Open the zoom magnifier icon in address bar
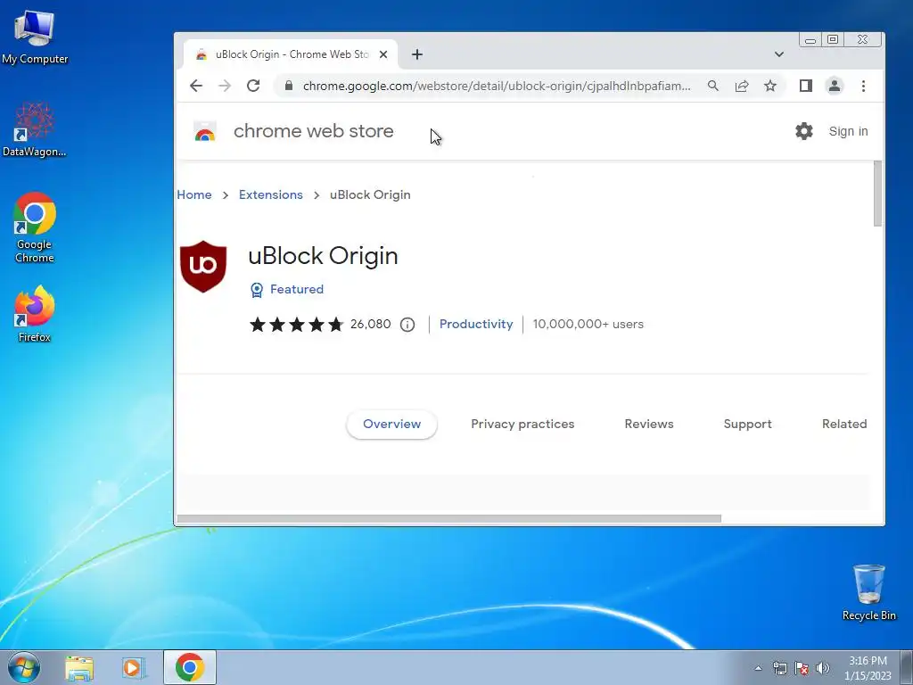This screenshot has height=685, width=913. pyautogui.click(x=712, y=87)
